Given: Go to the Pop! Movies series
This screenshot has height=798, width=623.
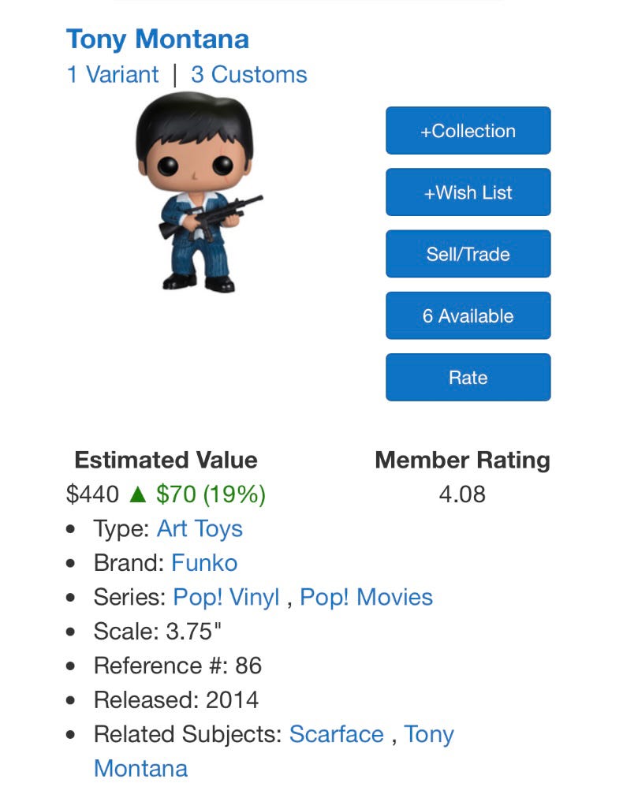Looking at the screenshot, I should pos(367,597).
